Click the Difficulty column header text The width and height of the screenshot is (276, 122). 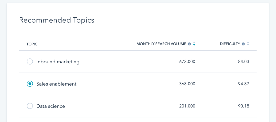(x=230, y=44)
